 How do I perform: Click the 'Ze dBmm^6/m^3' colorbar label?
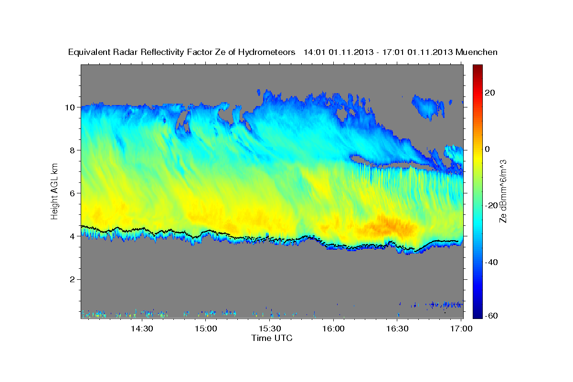pos(503,191)
